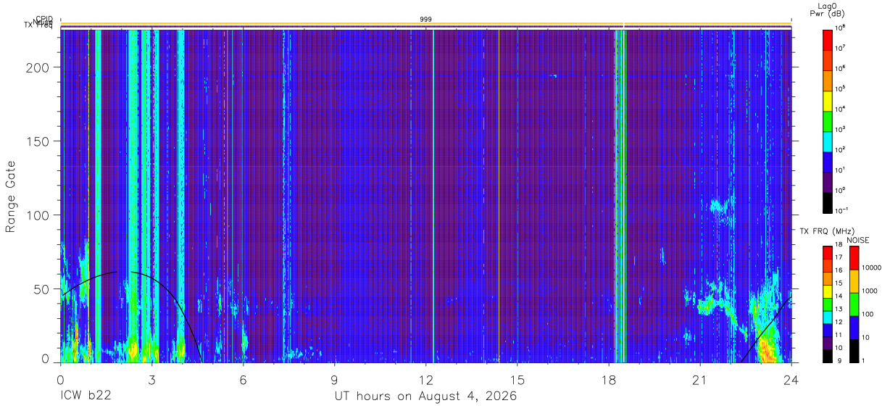
Task: Click the top power label '10^8'
Action: 839,28
